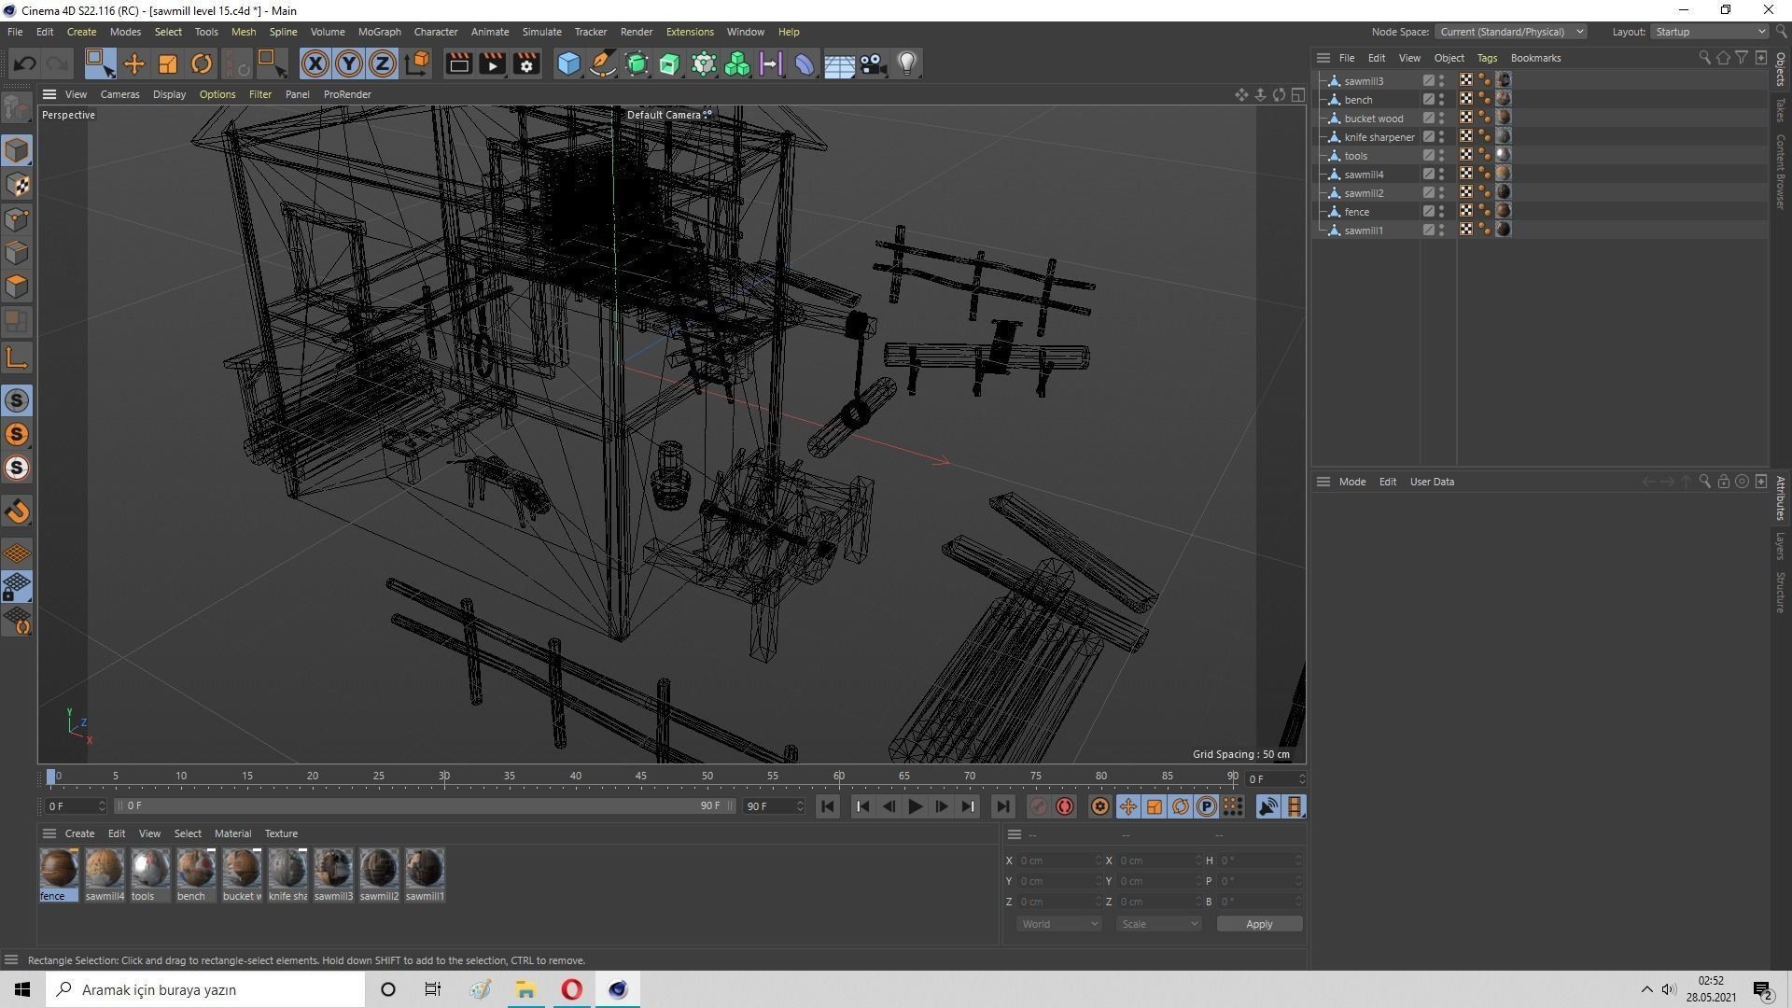Toggle X axis lock
The height and width of the screenshot is (1008, 1792).
coord(315,63)
